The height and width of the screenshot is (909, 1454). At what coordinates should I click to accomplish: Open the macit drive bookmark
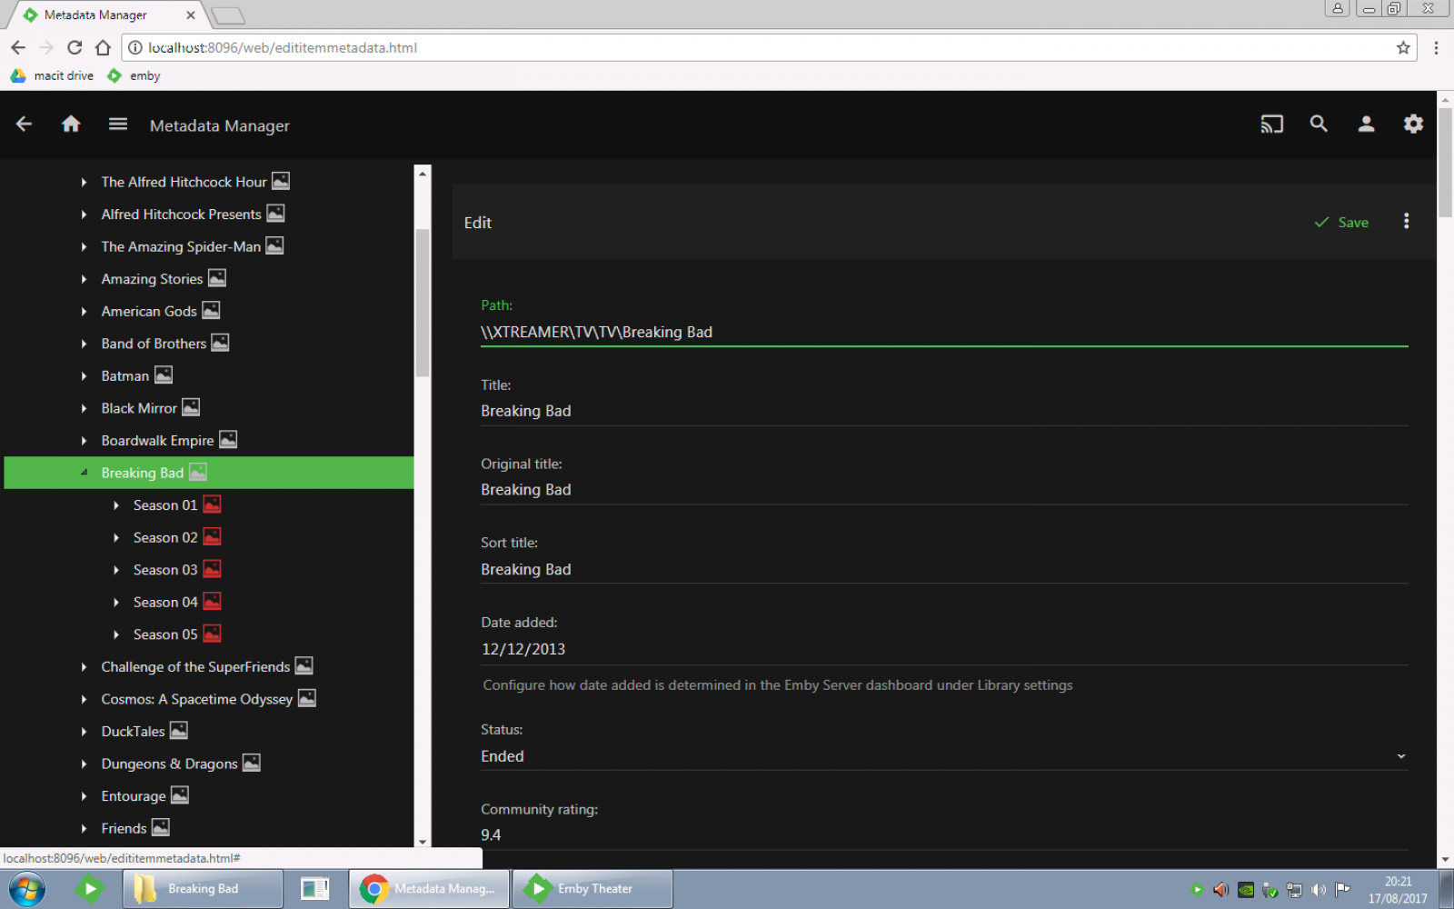coord(53,75)
